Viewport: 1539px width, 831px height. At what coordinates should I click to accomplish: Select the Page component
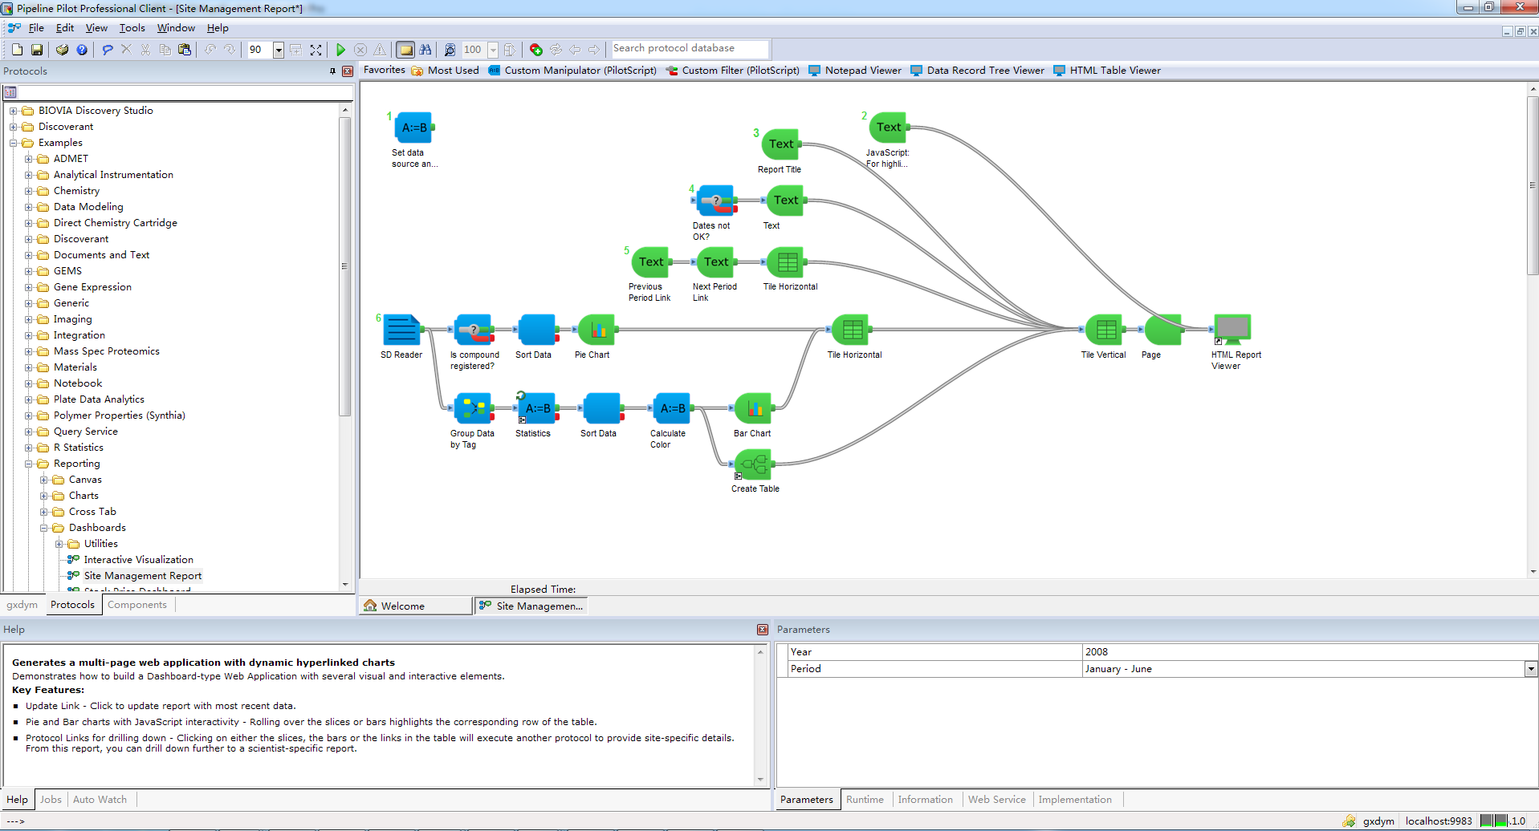pos(1162,329)
